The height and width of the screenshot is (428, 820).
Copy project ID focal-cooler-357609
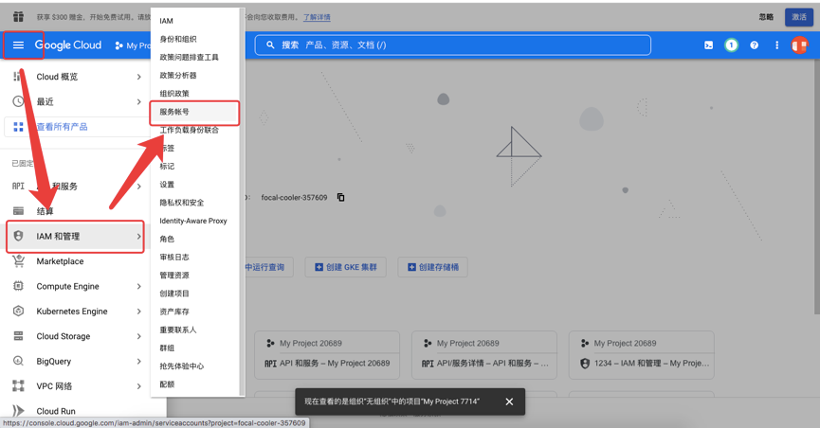pos(341,198)
